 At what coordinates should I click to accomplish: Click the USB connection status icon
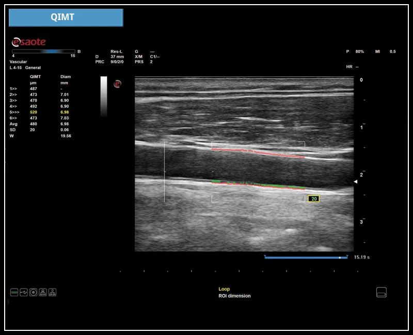click(x=24, y=292)
